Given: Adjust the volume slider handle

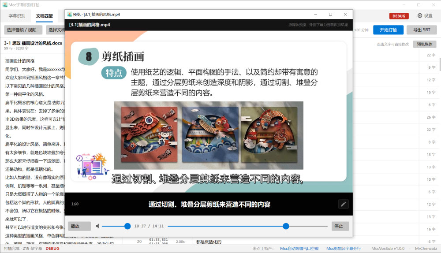Looking at the screenshot, I should coord(127,226).
